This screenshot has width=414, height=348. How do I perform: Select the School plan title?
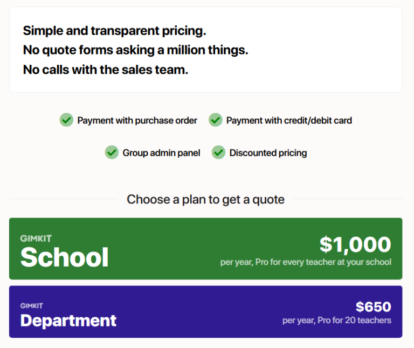[64, 257]
